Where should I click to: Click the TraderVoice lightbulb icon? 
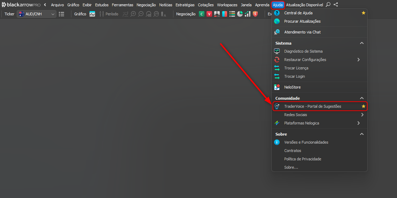277,106
